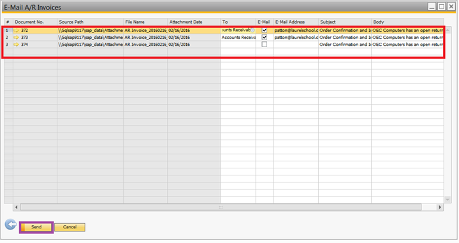Click the empty To field in row 374
Viewport: 459px width, 243px height.
238,45
